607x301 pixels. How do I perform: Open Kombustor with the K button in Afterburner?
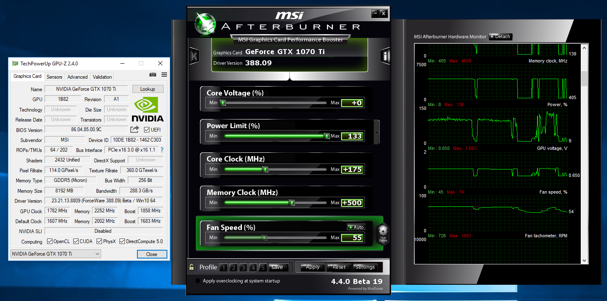(x=194, y=57)
